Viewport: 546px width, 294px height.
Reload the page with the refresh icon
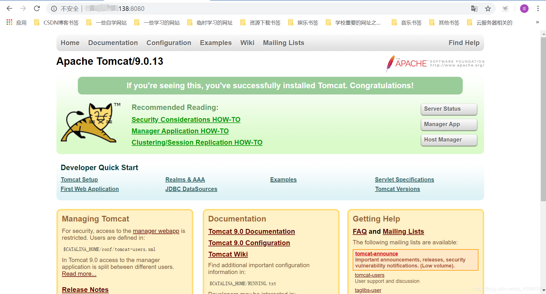coord(37,9)
